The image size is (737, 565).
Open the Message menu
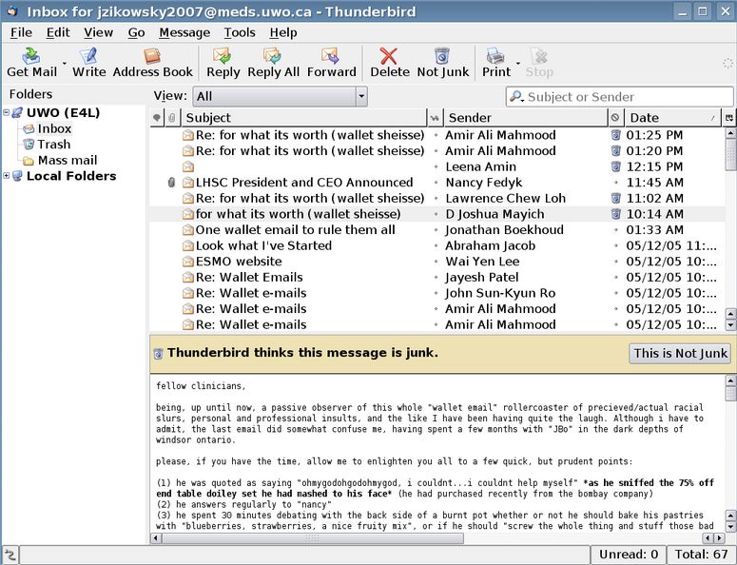tap(184, 32)
